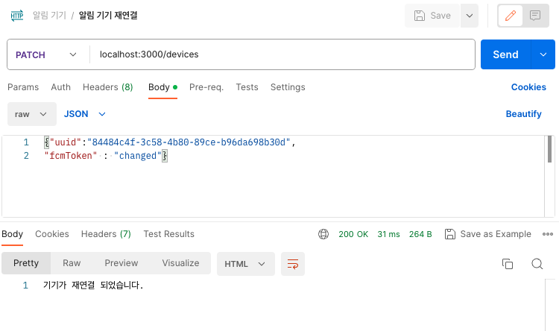Click the 200 OK status text

353,234
